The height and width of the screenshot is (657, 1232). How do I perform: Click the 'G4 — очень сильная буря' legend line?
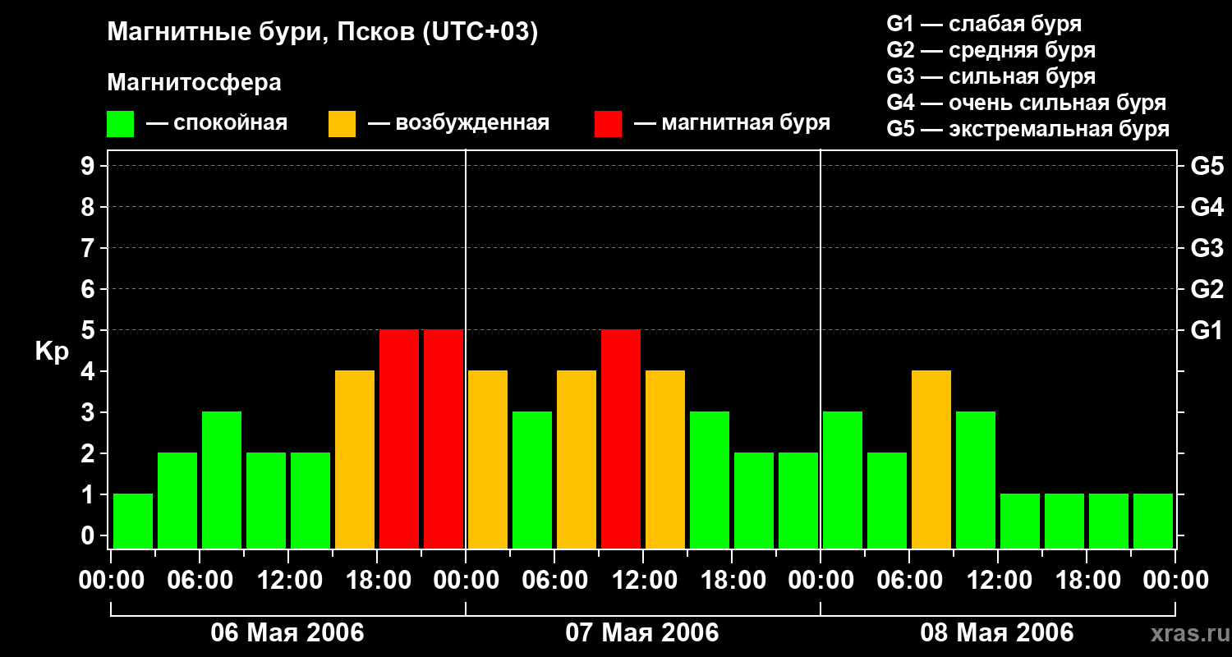(1027, 103)
